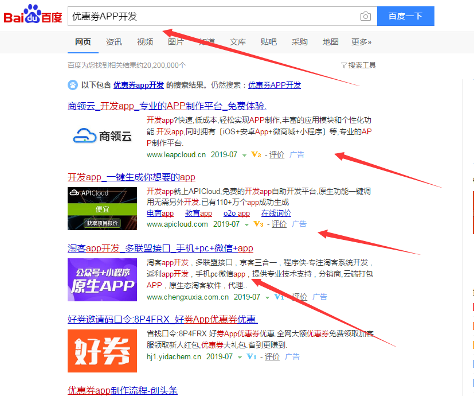Screen dimensions: 474x396
Task: Click the orange 好券 logo thumbnail
Action: [102, 351]
